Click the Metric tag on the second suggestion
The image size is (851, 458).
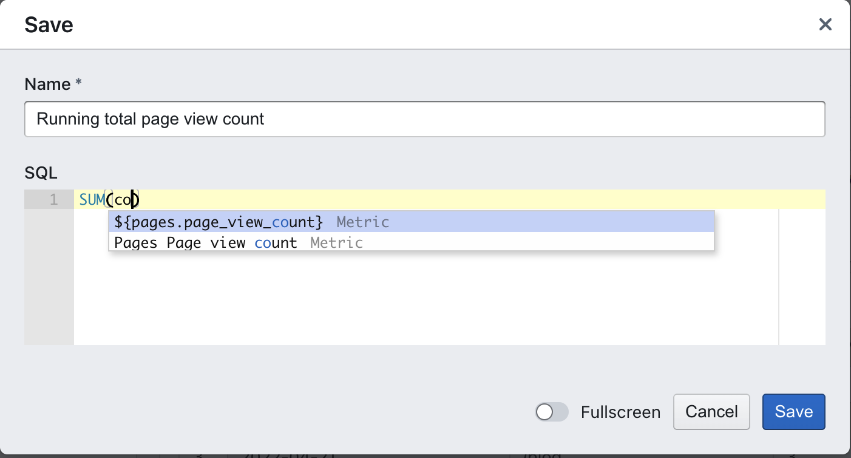336,243
